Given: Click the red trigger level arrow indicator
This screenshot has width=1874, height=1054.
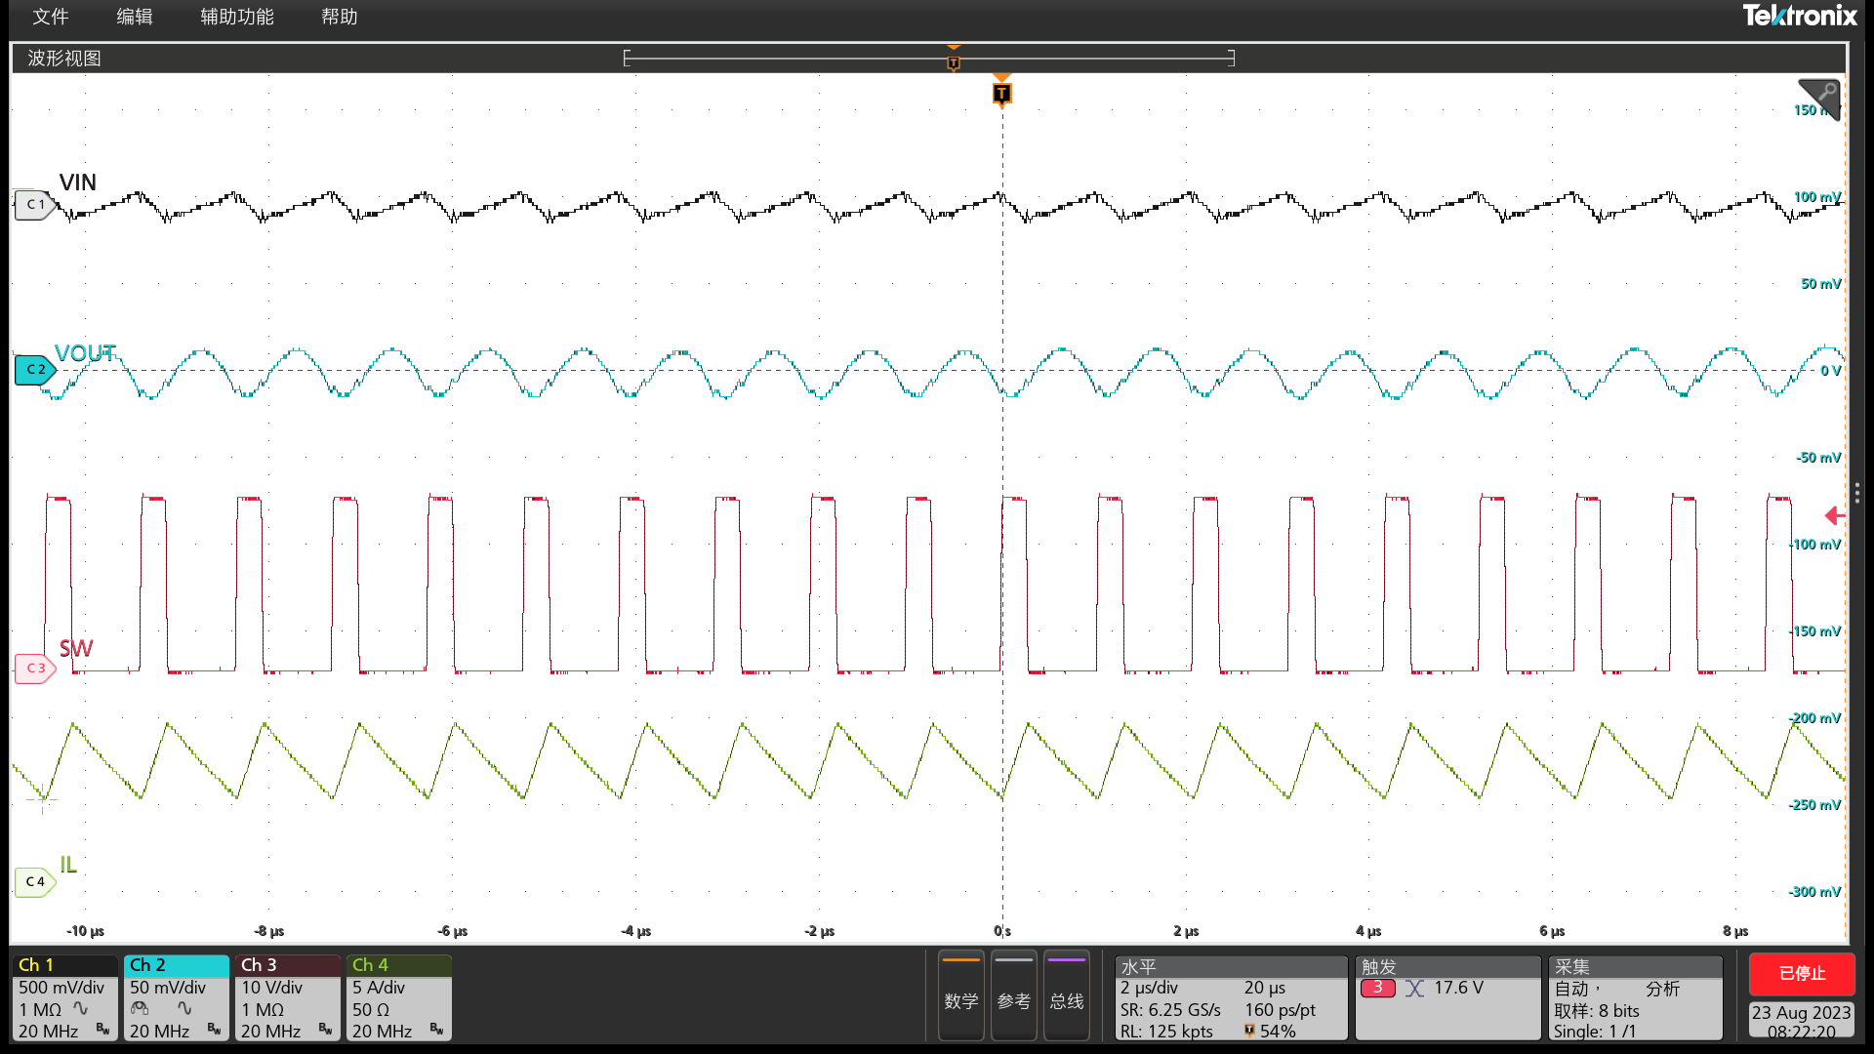Looking at the screenshot, I should [x=1833, y=515].
